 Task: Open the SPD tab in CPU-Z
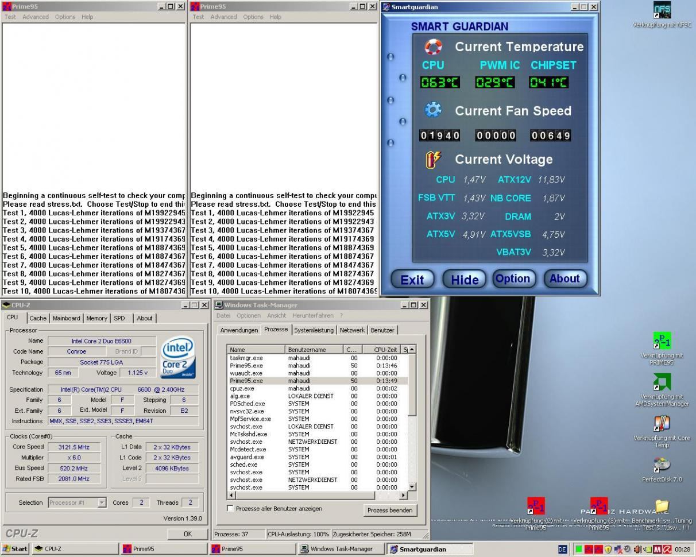click(119, 318)
